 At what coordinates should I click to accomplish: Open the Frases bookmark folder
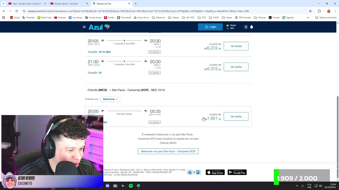227,18
